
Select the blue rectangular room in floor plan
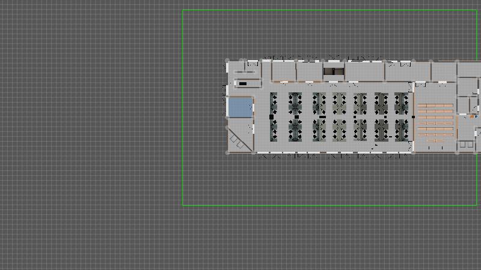click(240, 108)
